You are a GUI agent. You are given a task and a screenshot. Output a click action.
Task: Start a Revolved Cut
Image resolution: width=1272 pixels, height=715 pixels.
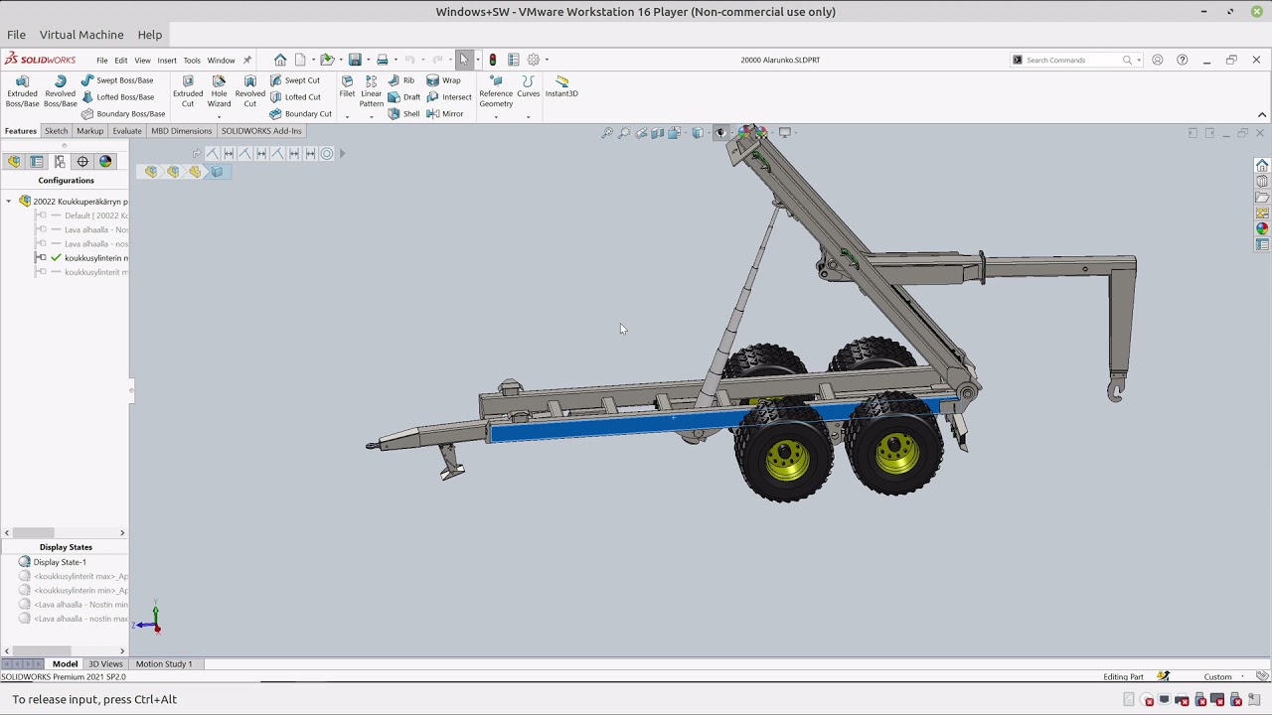click(x=249, y=91)
